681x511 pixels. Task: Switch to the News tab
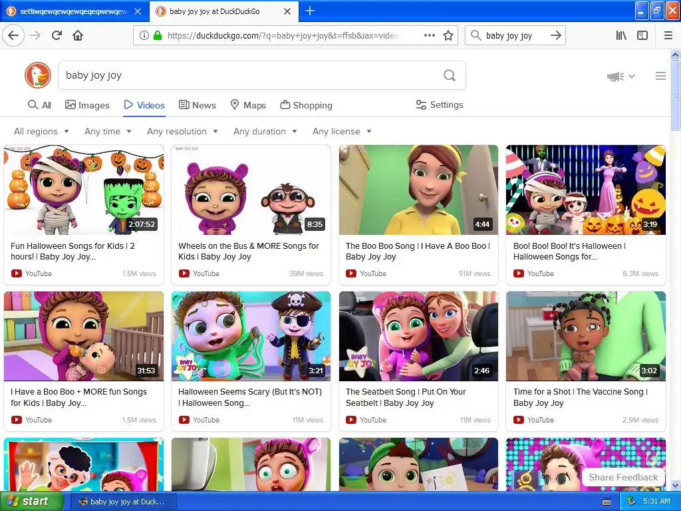(197, 105)
